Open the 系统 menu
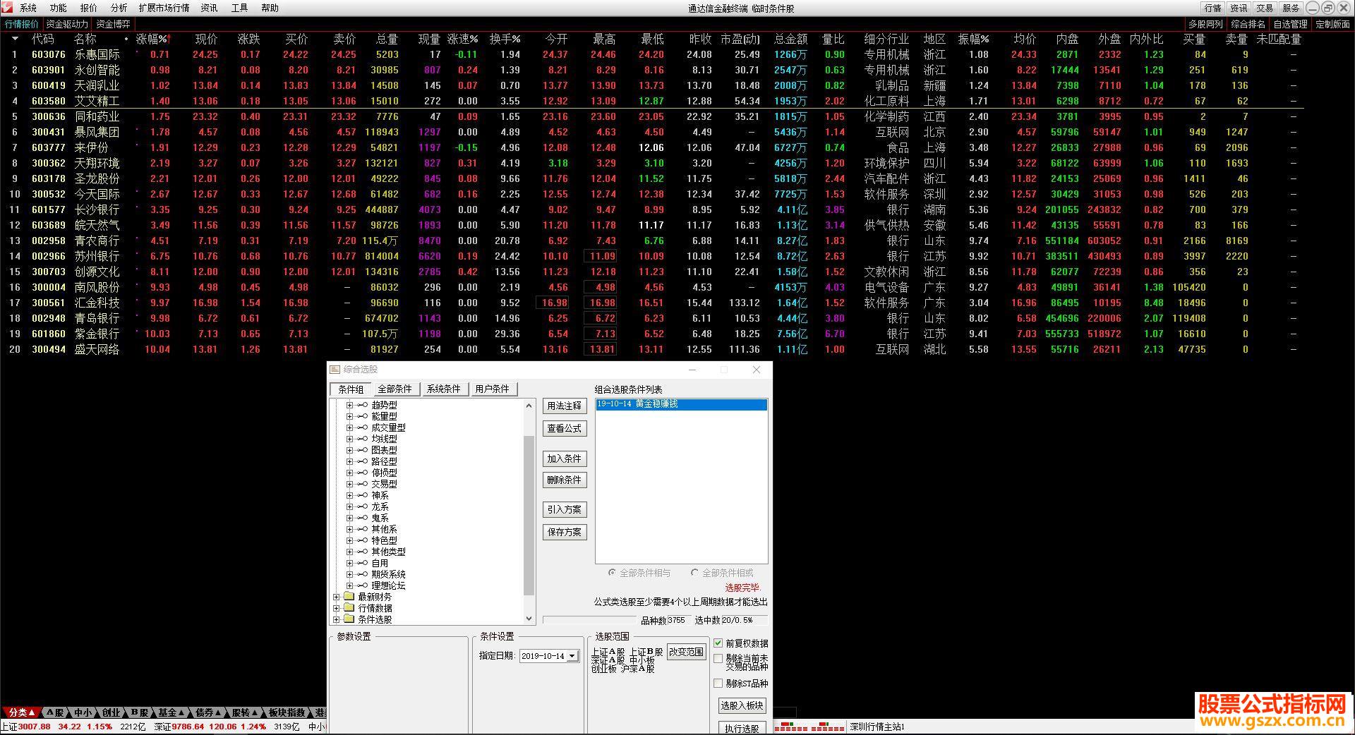1355x735 pixels. [x=28, y=8]
